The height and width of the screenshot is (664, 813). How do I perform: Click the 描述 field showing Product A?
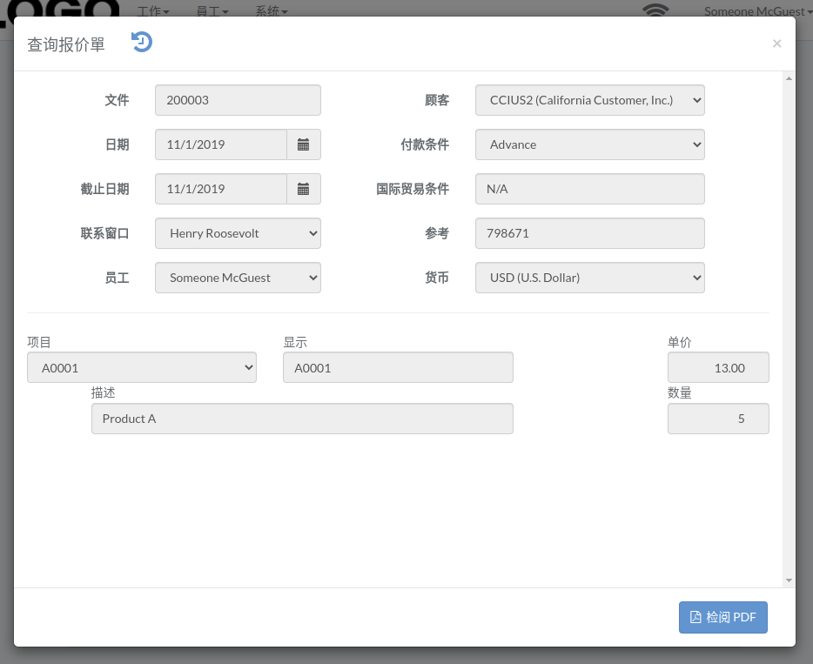point(302,419)
